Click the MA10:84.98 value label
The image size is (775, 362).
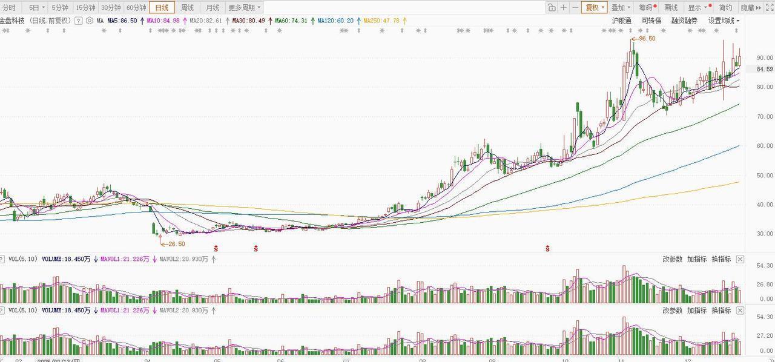coord(163,21)
